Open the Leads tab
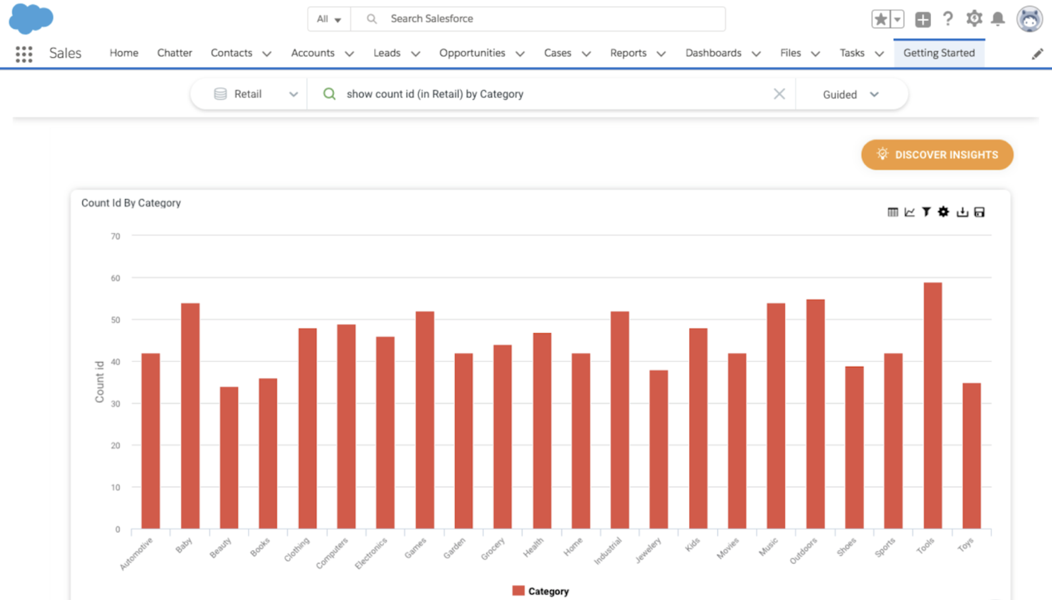Image resolution: width=1052 pixels, height=600 pixels. [x=387, y=53]
